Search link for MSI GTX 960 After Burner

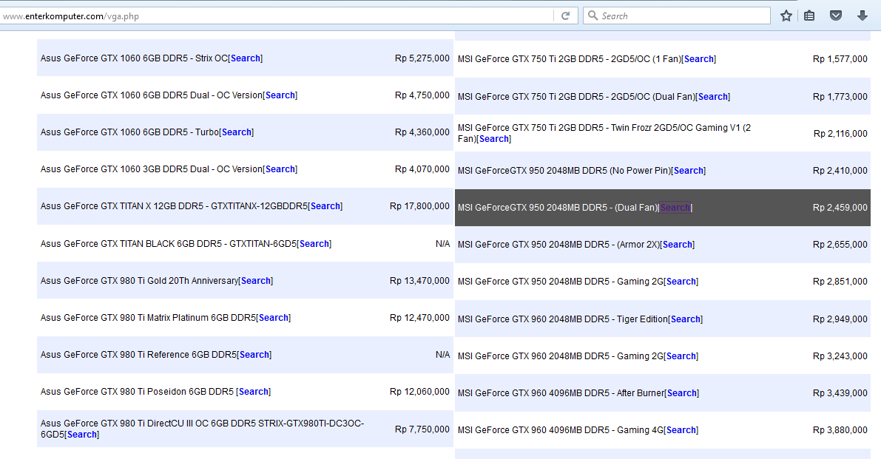coord(681,393)
